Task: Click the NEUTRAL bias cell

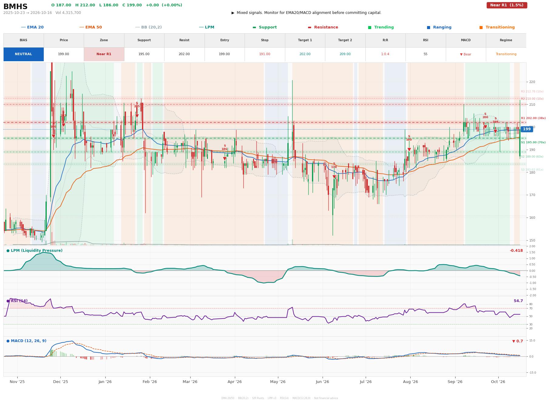Action: click(x=23, y=54)
